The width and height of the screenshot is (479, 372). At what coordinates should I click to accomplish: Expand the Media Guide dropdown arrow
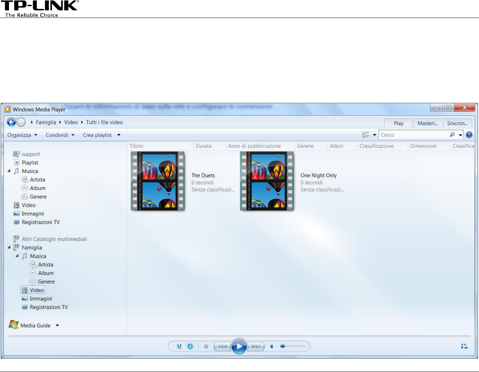pos(57,325)
